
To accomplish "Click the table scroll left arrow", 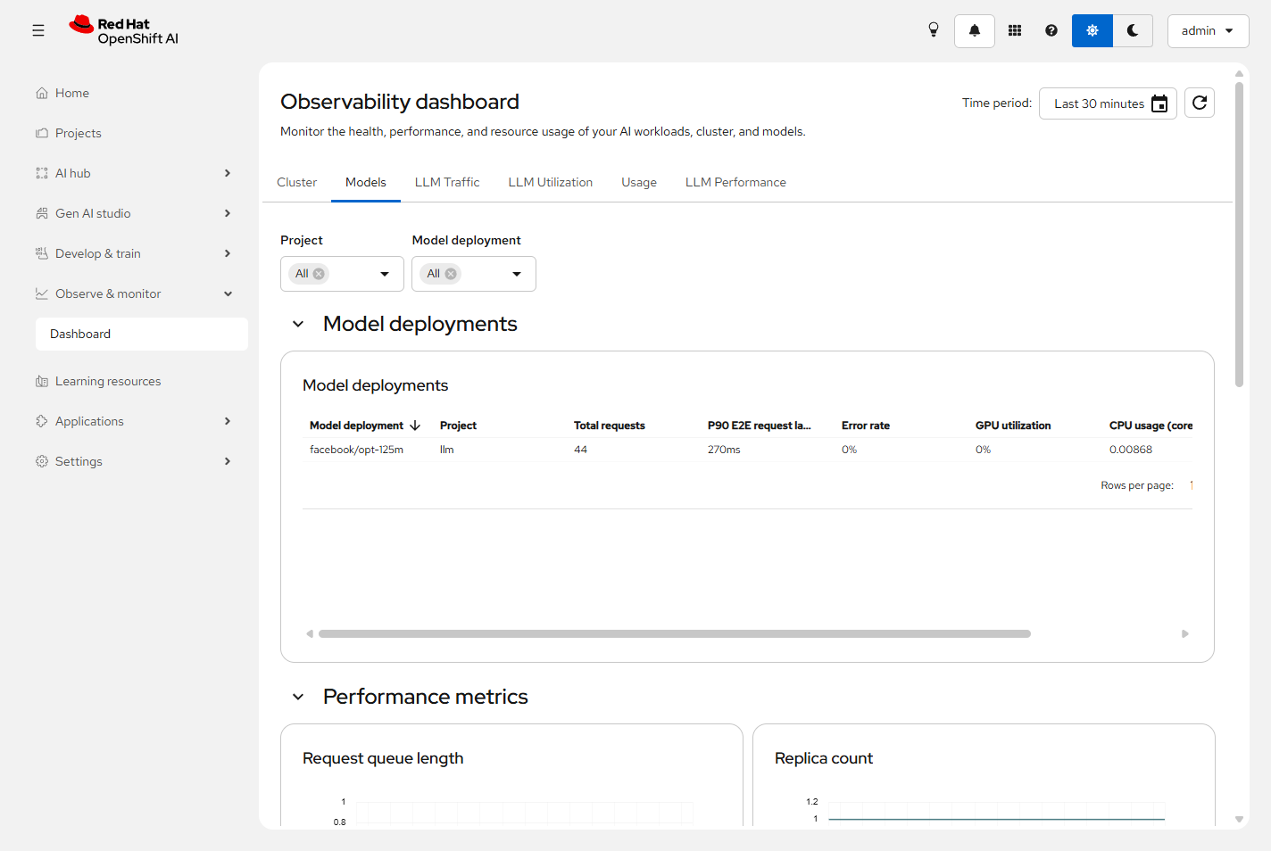I will tap(310, 633).
